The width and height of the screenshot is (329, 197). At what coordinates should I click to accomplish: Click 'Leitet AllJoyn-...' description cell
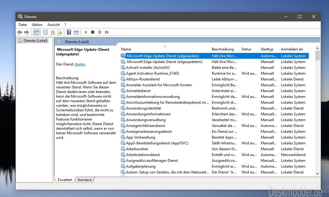click(x=225, y=79)
